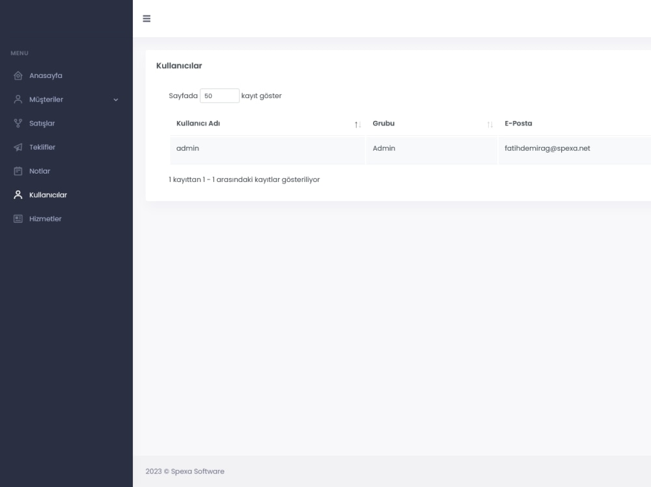Click the Kullanıcılar user icon
651x487 pixels.
coord(18,195)
